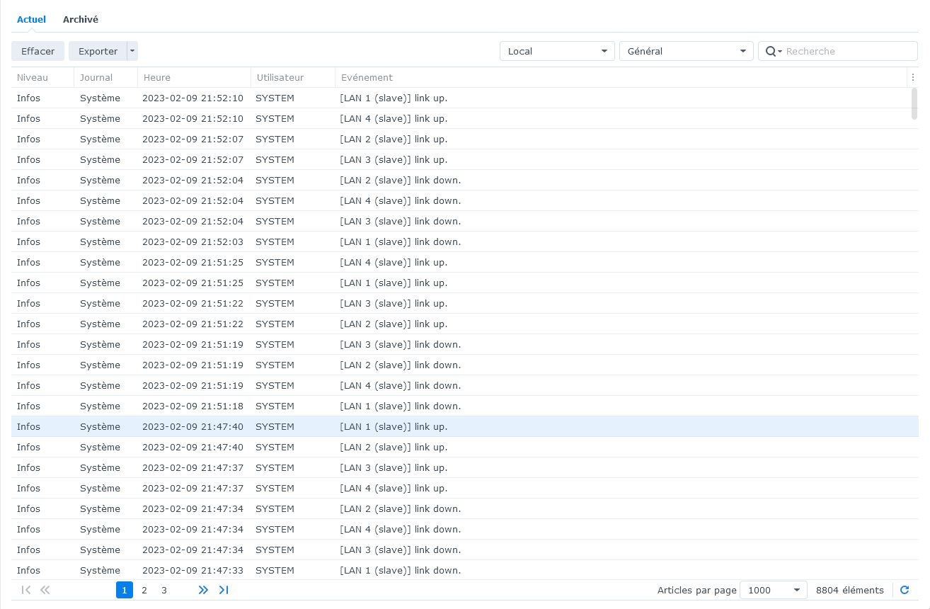Open the Local source dropdown
The image size is (930, 609).
coord(557,51)
